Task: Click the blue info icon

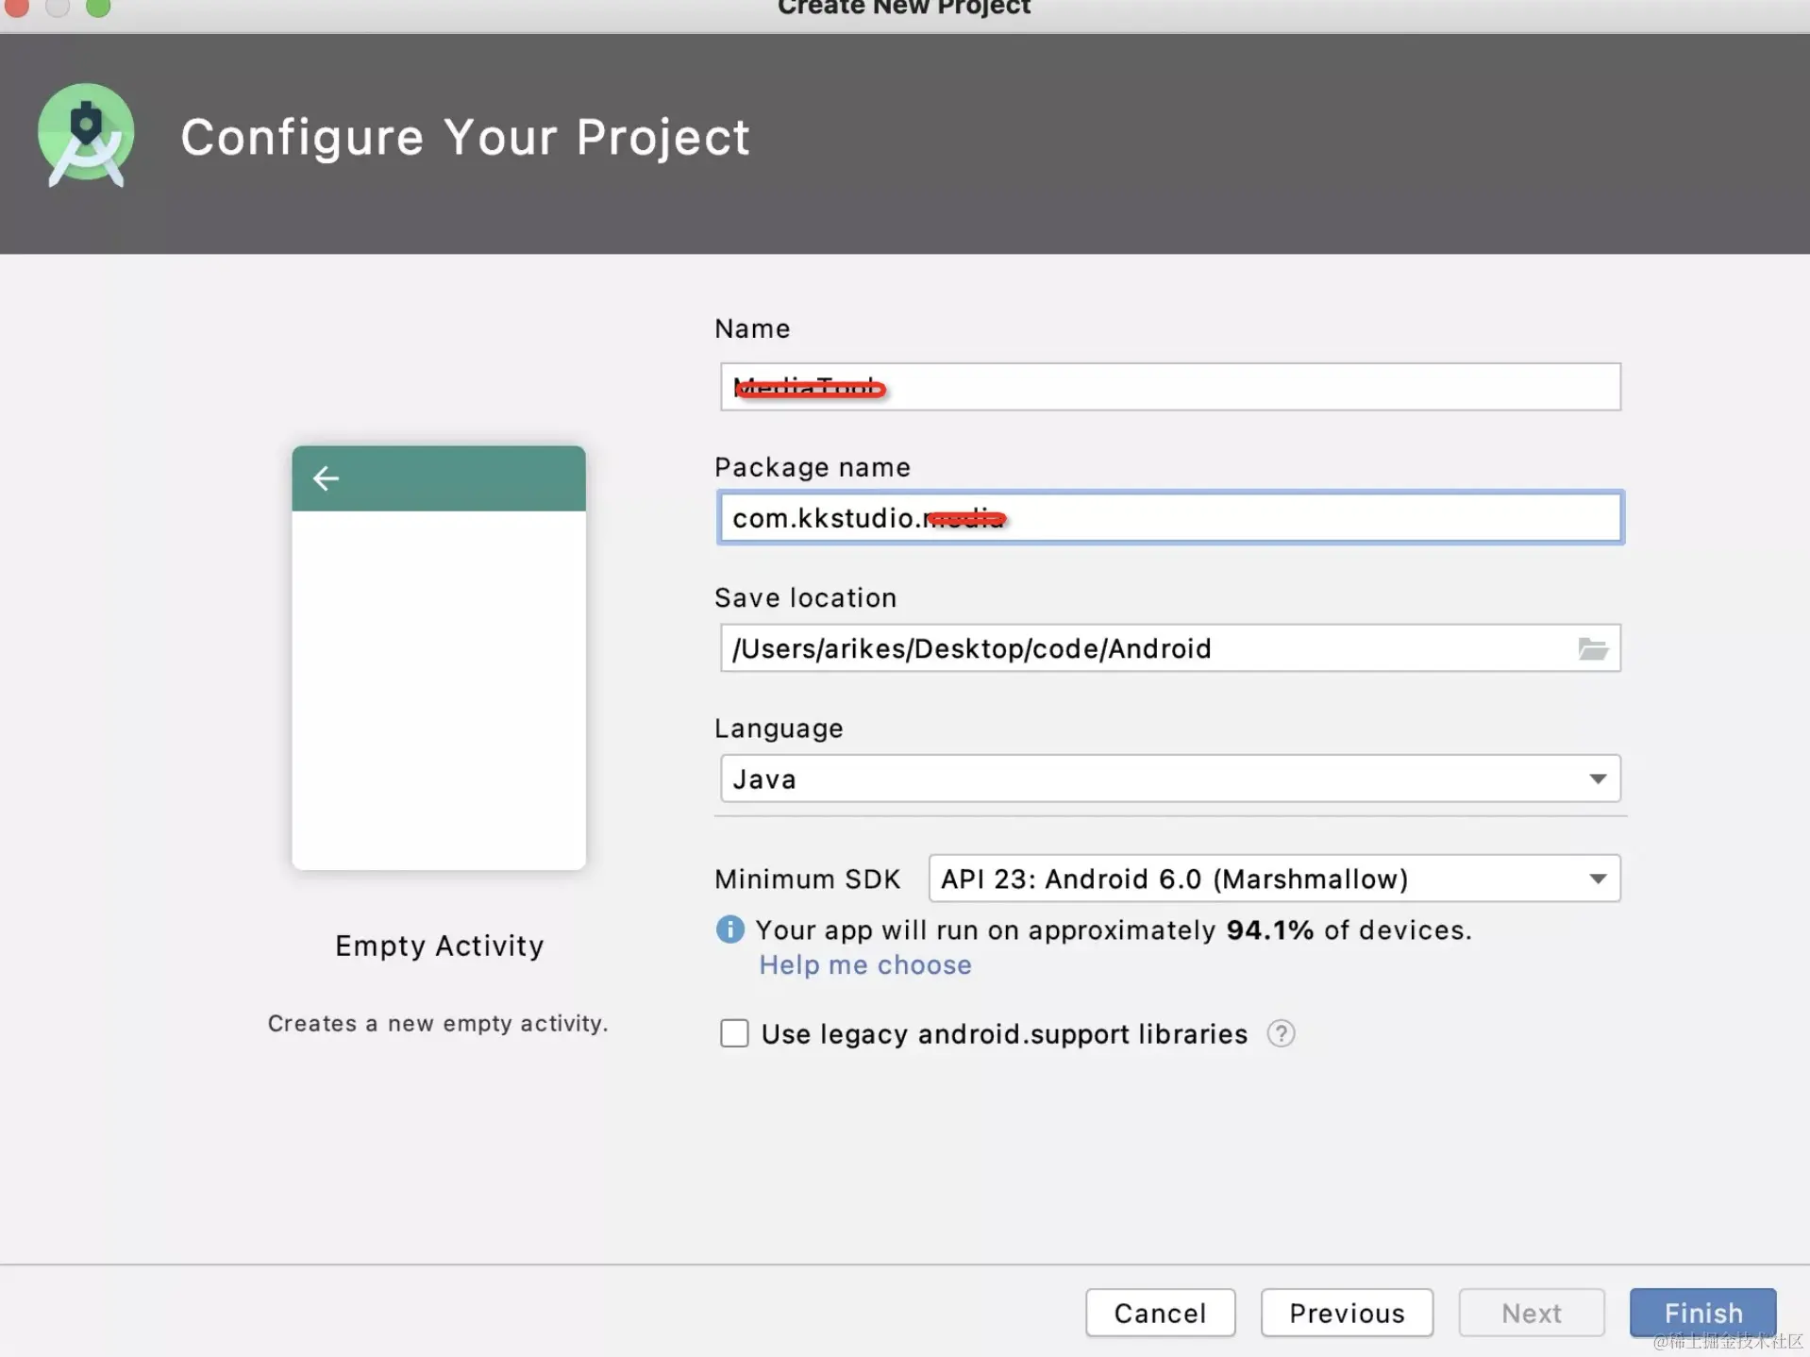Action: (729, 930)
